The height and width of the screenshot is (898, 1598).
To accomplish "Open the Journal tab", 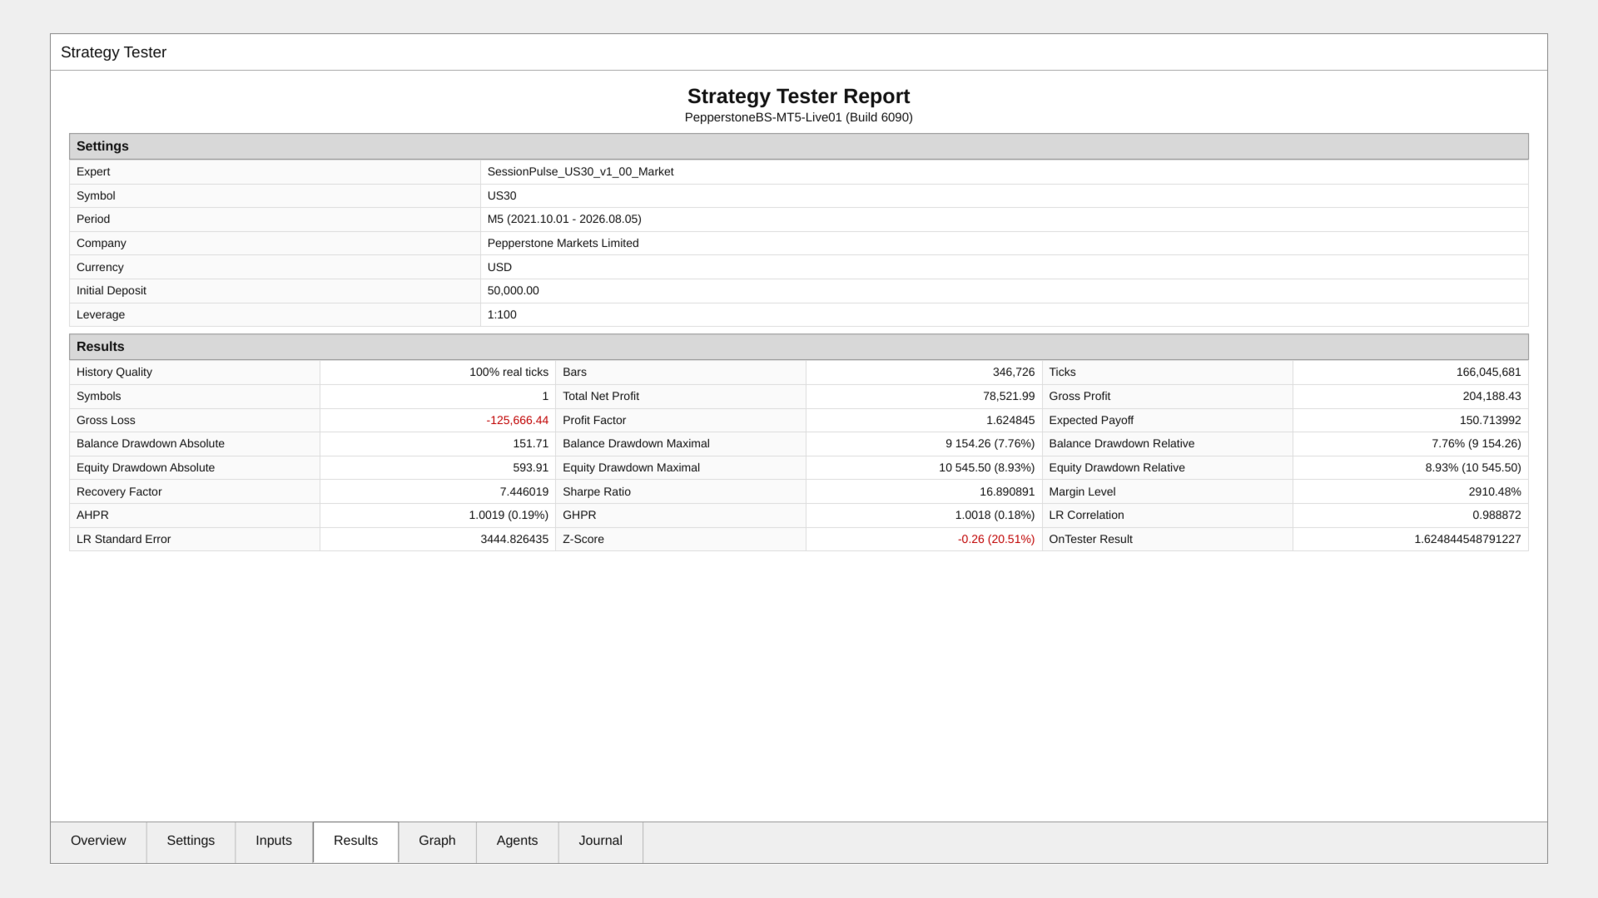I will tap(600, 841).
